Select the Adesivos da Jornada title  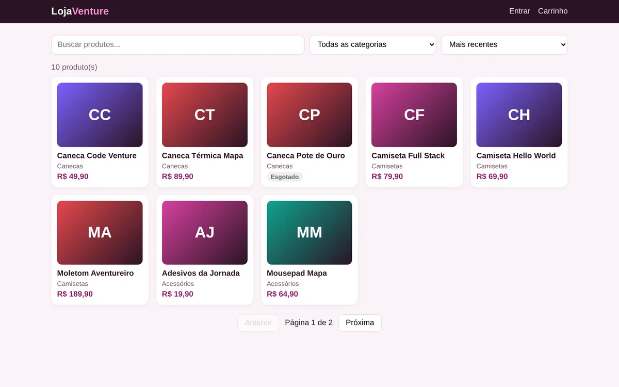[x=201, y=273]
